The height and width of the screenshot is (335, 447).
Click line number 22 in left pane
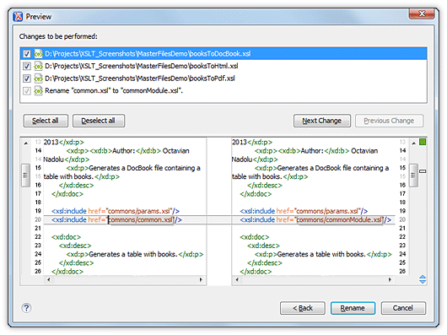pos(38,237)
